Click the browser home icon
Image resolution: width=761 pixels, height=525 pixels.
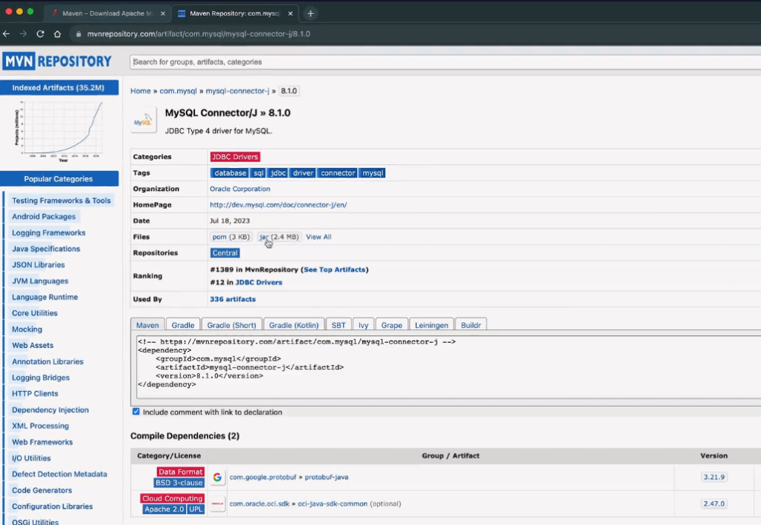[57, 34]
